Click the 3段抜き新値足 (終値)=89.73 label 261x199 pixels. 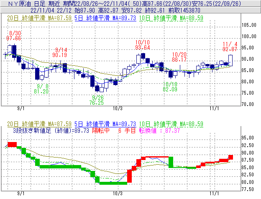[x=51, y=130]
